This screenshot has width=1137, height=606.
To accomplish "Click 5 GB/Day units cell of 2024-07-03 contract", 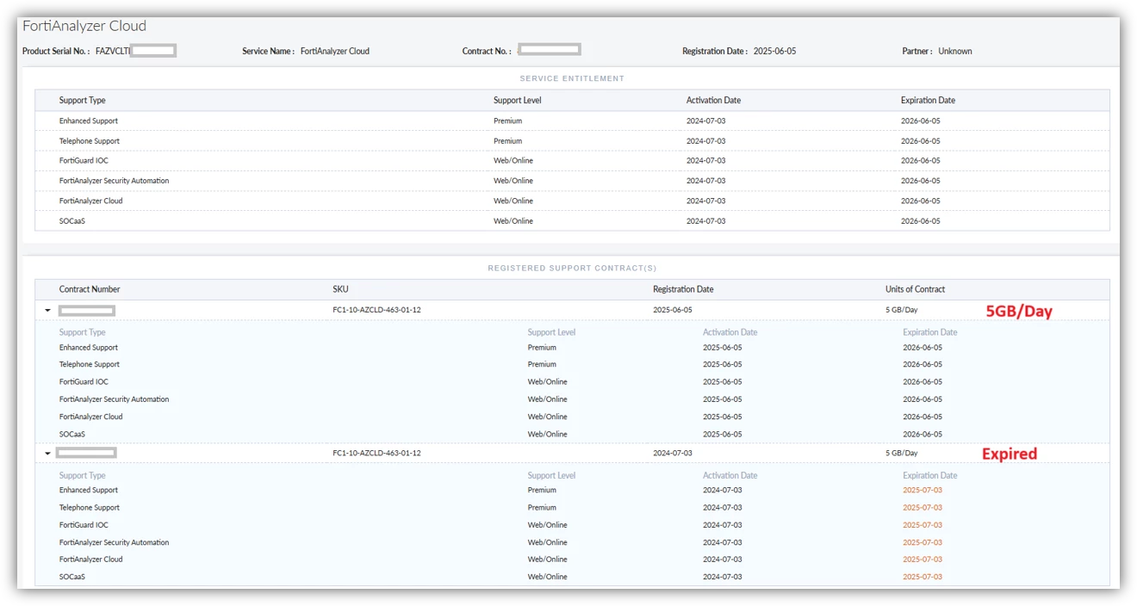I will click(x=901, y=453).
